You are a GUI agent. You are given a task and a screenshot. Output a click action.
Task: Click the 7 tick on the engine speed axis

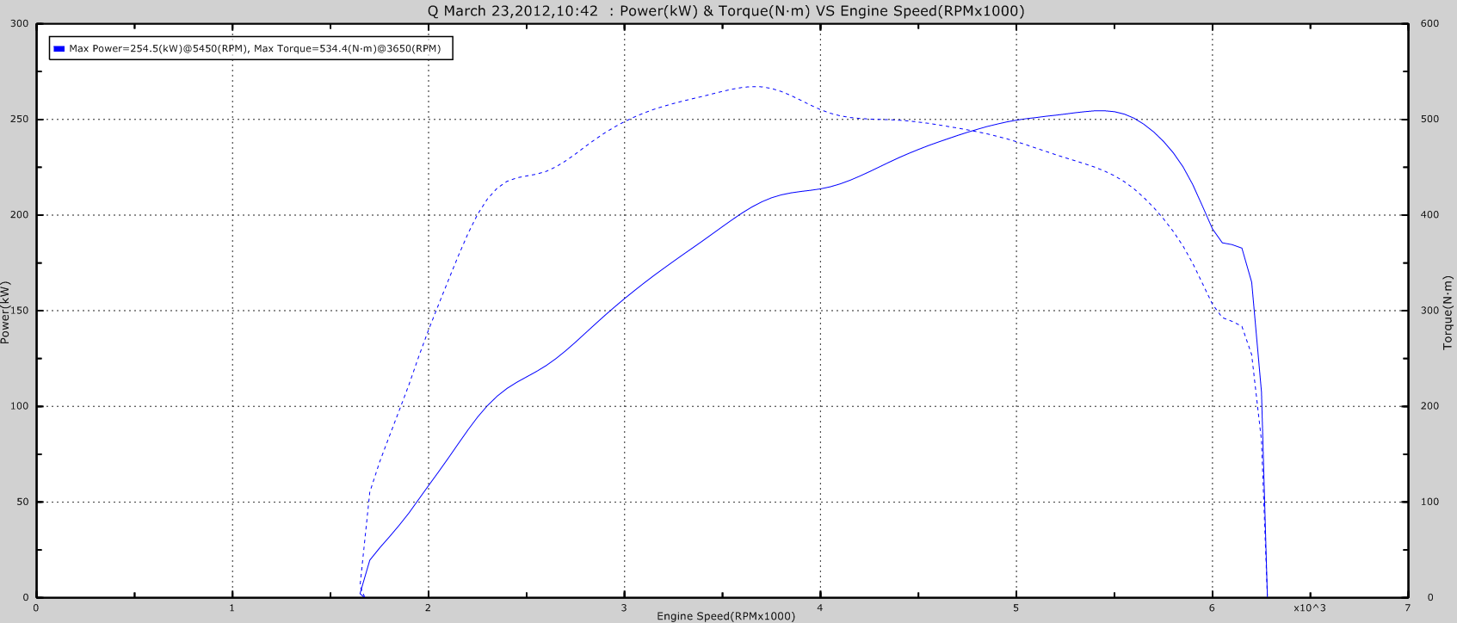1408,608
